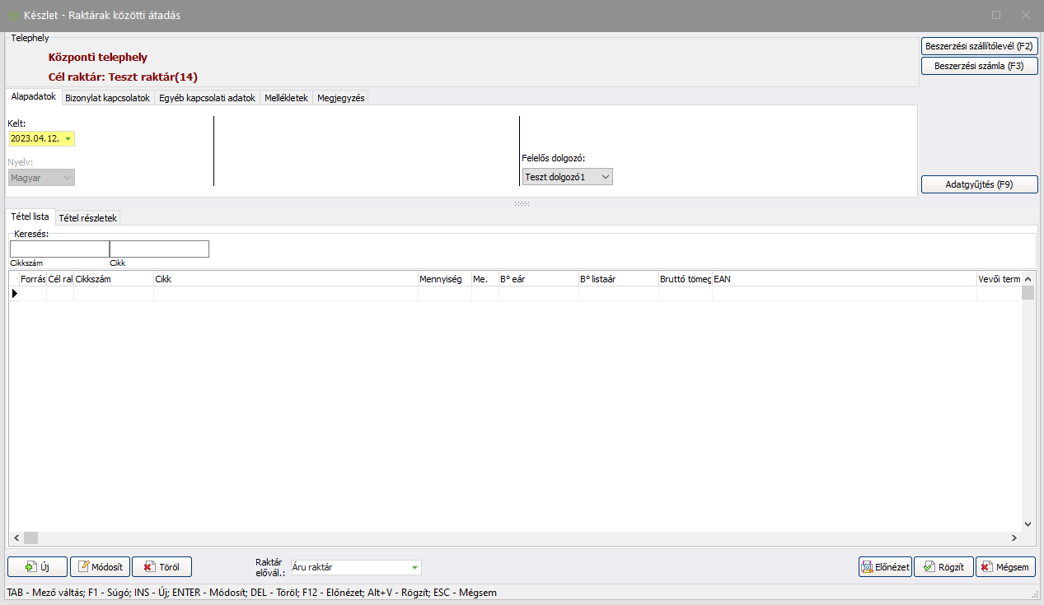Expand the Felelős dolgozó combo box
The image size is (1044, 605).
(x=606, y=177)
